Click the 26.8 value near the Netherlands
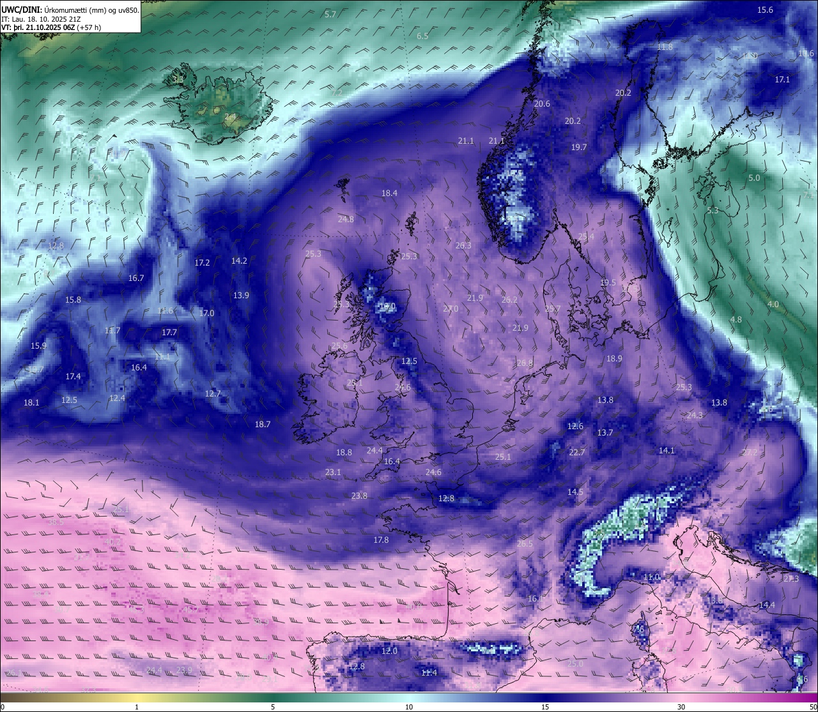Image resolution: width=818 pixels, height=712 pixels. (x=525, y=363)
